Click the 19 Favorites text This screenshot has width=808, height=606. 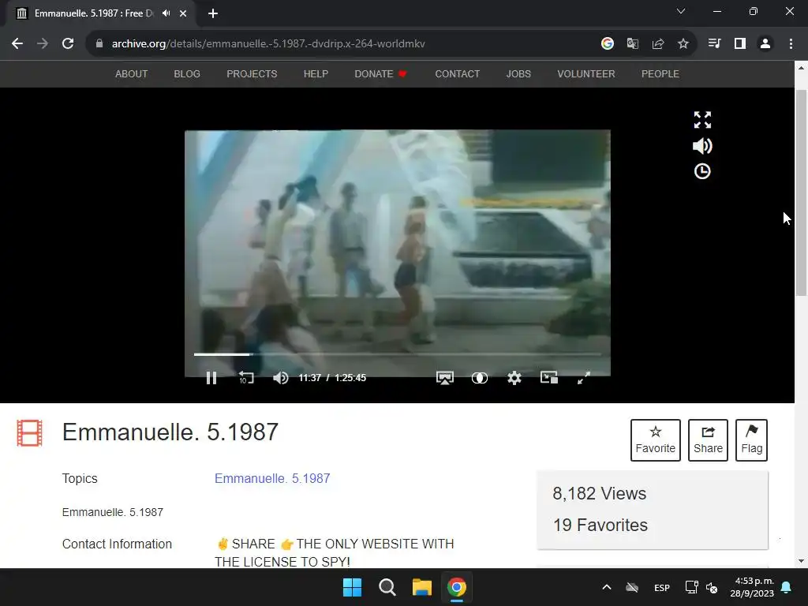click(600, 525)
